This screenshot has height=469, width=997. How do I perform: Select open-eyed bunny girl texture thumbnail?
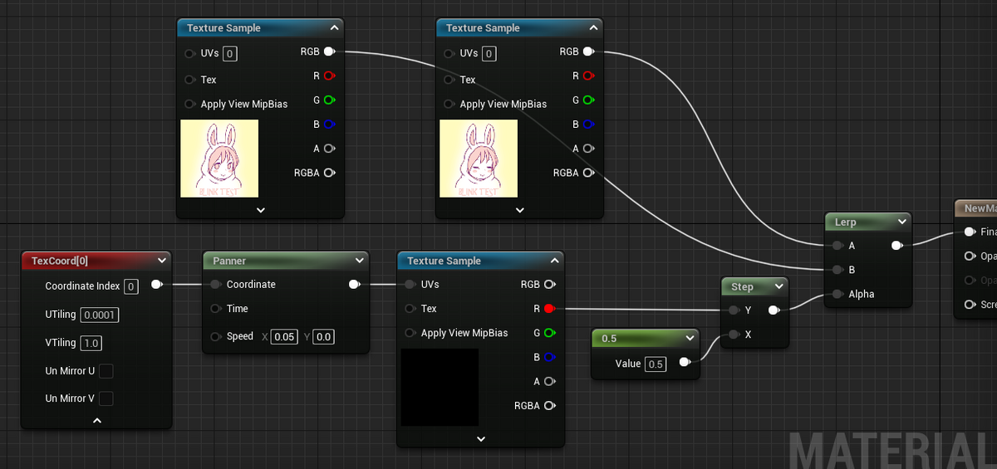click(219, 159)
